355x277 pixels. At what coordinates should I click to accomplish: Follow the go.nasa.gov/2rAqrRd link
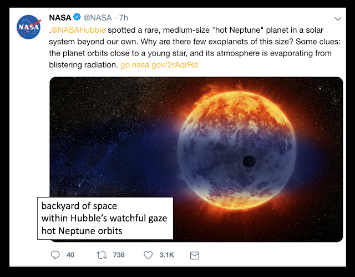click(159, 65)
